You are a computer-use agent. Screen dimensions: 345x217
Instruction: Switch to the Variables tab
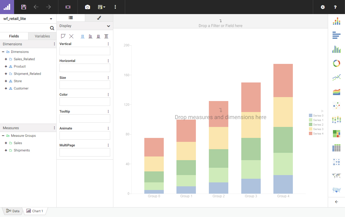coord(42,36)
